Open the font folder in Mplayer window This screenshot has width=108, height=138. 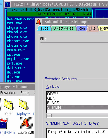[9, 105]
